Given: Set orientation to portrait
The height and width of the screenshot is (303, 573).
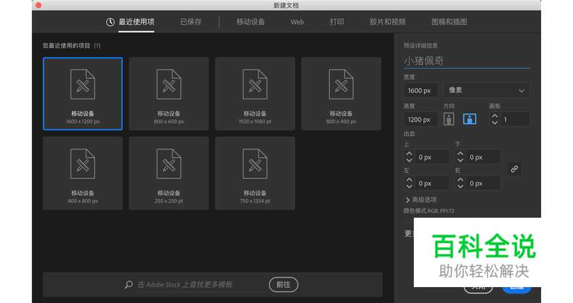Looking at the screenshot, I should [449, 119].
